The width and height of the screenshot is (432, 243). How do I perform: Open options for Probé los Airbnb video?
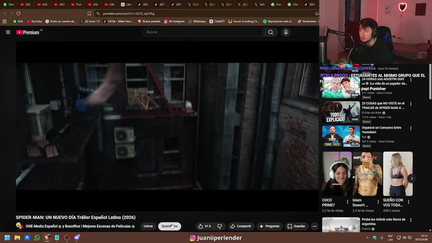coord(411,220)
